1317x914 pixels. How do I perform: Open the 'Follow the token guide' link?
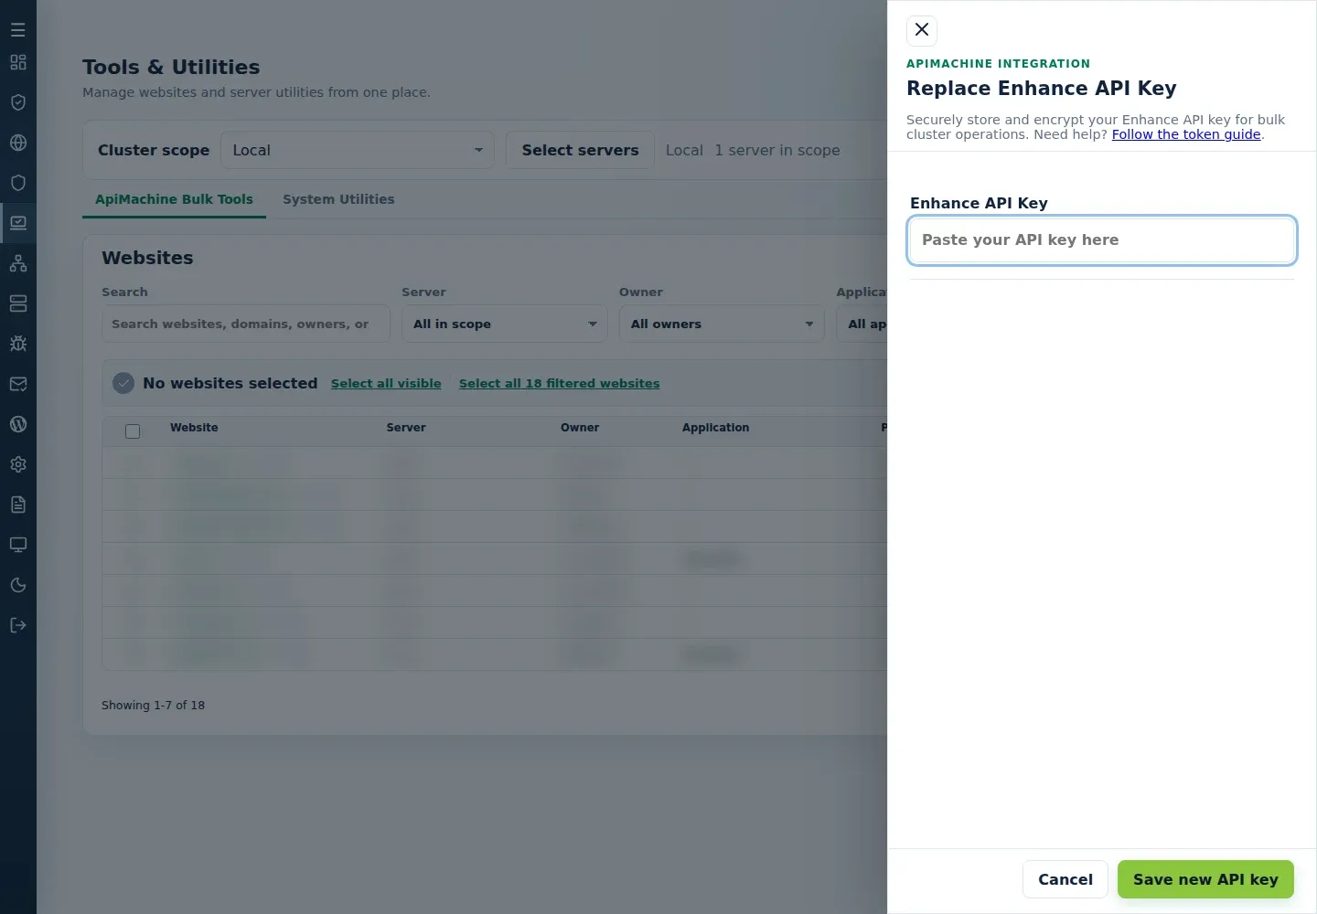tap(1186, 134)
